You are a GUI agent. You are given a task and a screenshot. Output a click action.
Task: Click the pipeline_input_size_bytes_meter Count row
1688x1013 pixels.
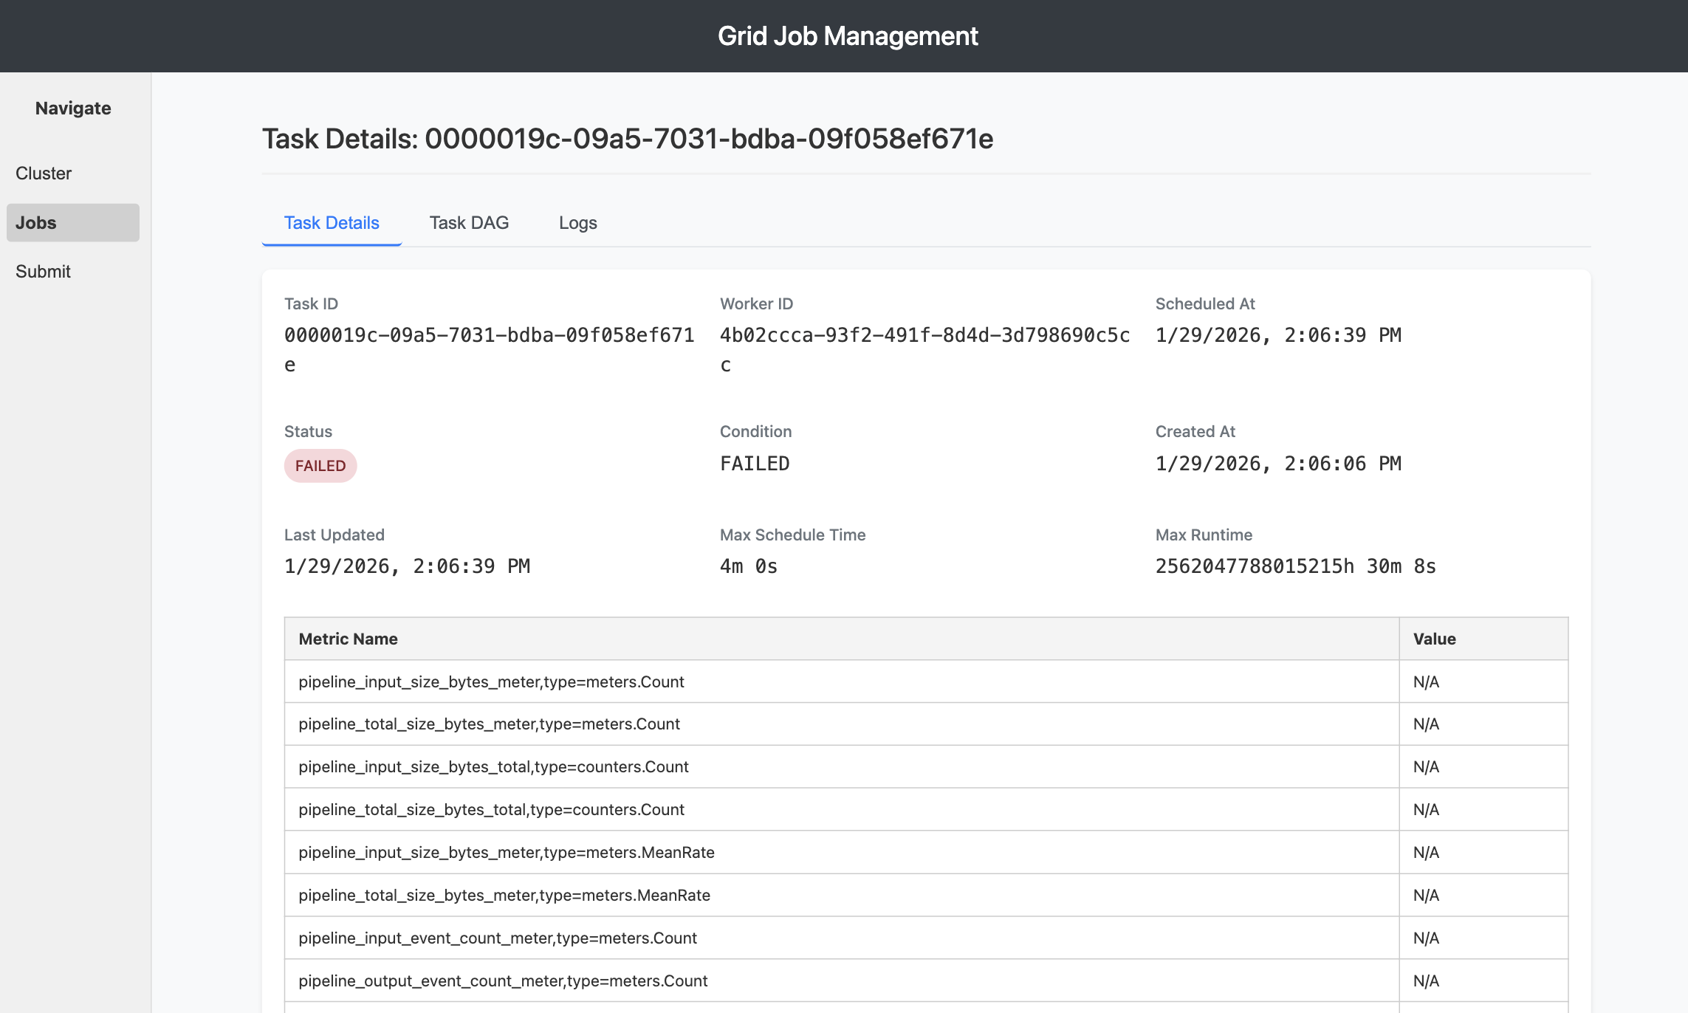tap(491, 682)
